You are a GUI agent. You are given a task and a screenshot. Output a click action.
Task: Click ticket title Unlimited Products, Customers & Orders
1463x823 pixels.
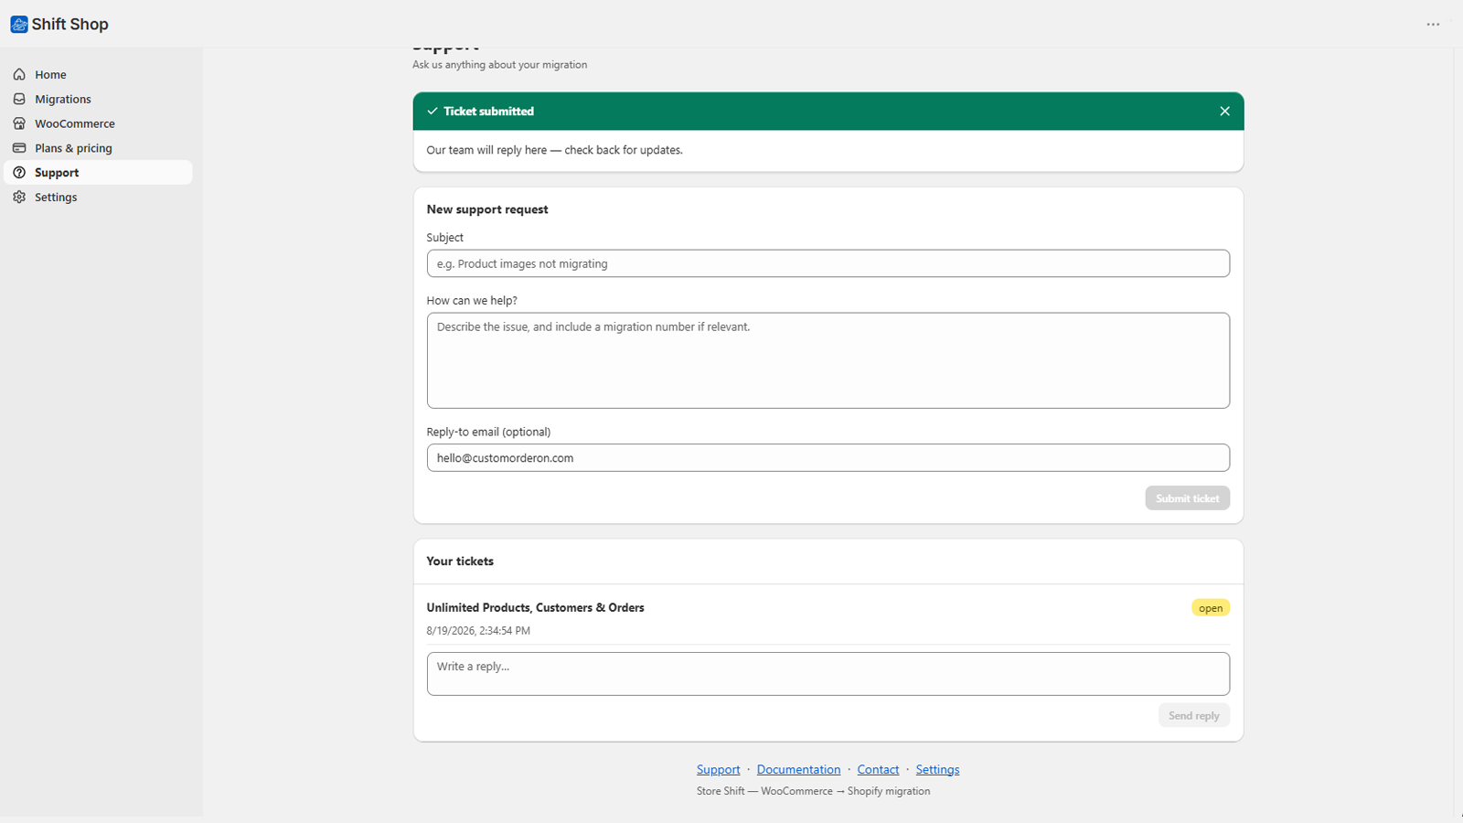[535, 607]
